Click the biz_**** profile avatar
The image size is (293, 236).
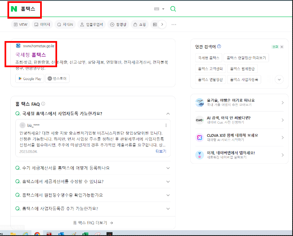pyautogui.click(x=22, y=125)
